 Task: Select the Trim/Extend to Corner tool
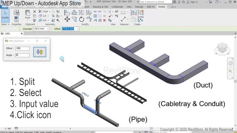(x=89, y=19)
